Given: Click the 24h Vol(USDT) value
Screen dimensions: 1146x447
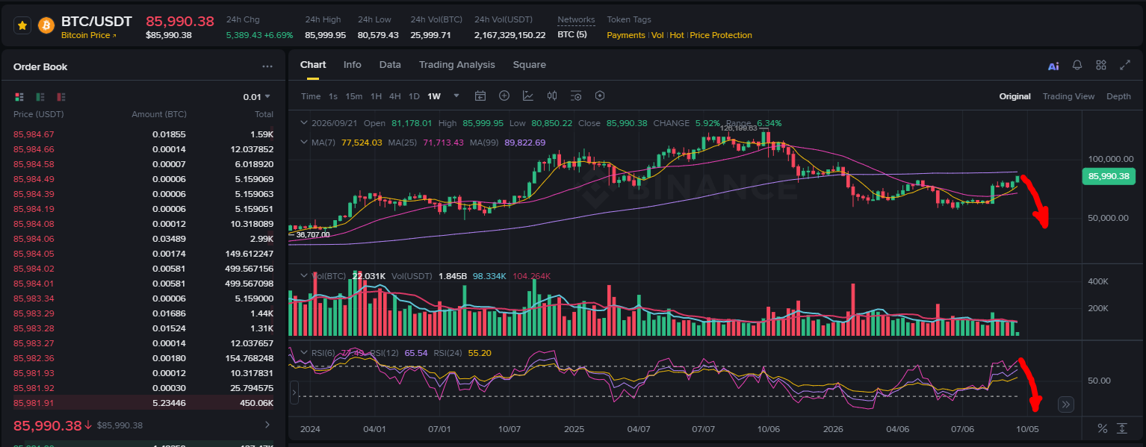Looking at the screenshot, I should [x=509, y=35].
